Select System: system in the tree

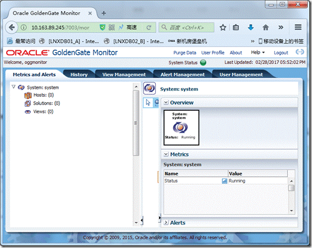(x=43, y=87)
